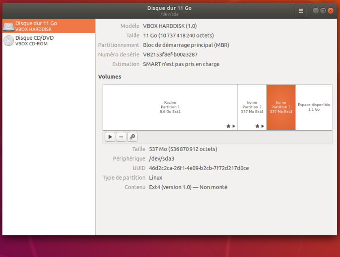Minimize the Disks window

[x=316, y=11]
